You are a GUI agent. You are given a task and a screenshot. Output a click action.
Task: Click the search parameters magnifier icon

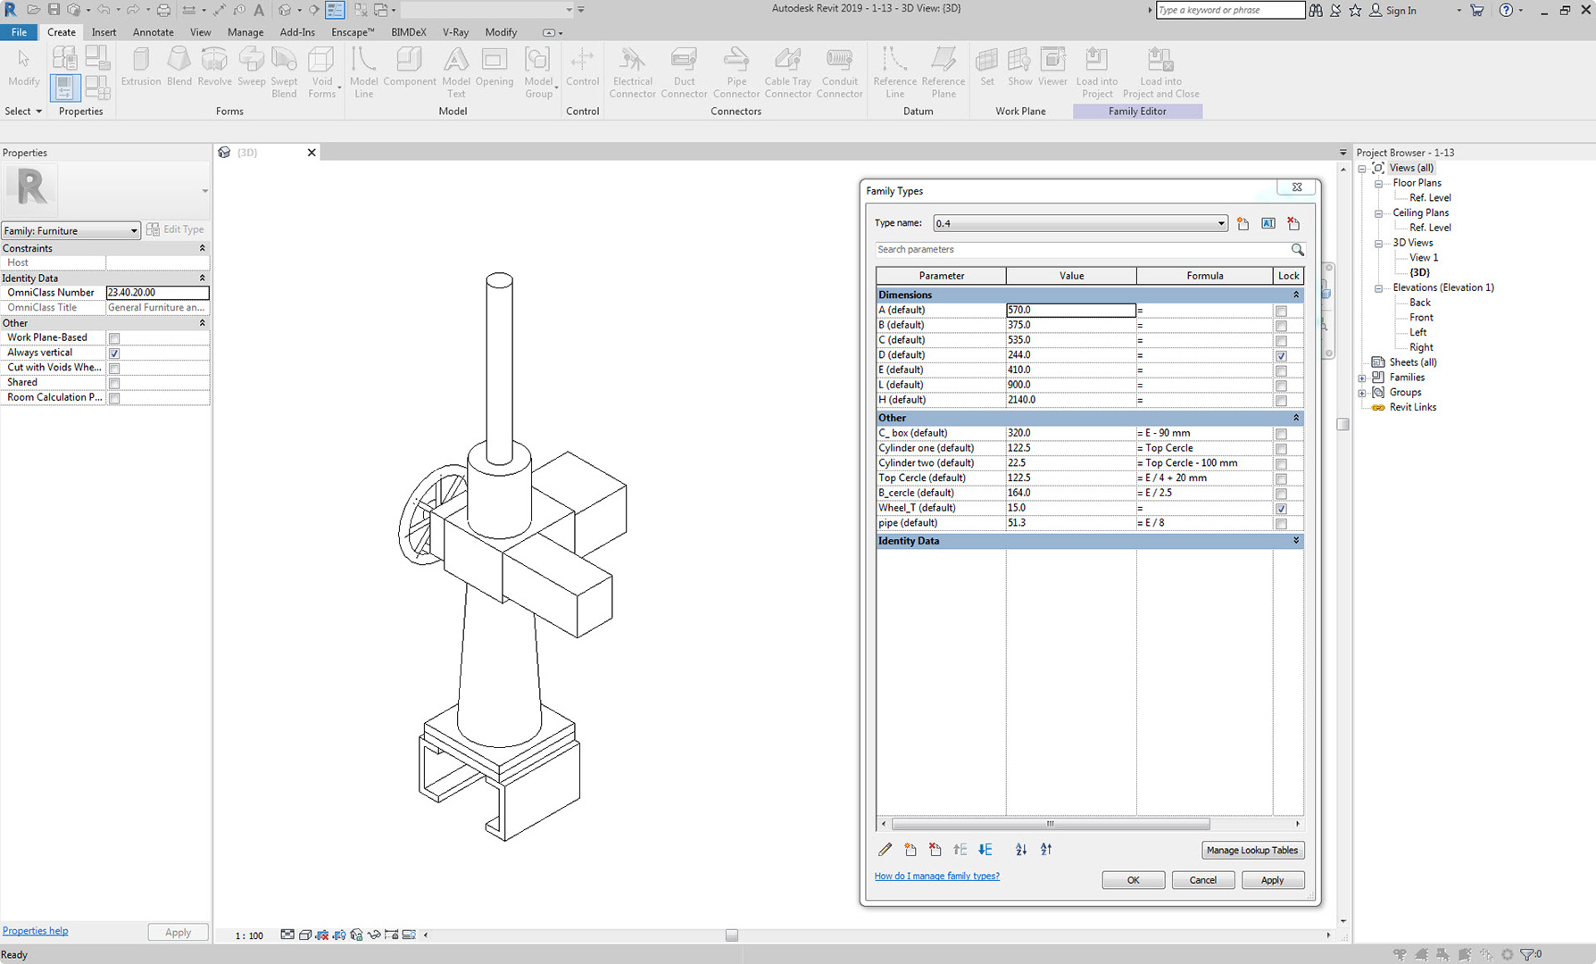(1297, 250)
